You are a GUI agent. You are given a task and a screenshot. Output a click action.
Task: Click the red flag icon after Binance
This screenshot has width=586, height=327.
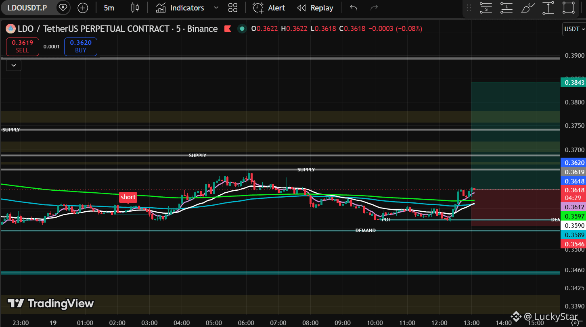pyautogui.click(x=227, y=29)
